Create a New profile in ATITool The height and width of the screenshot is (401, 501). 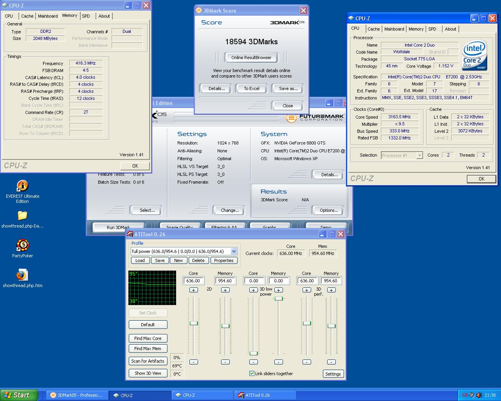click(178, 260)
